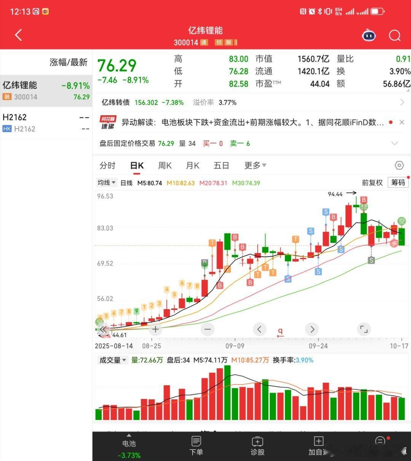Tap the 44.61 low price marker
The width and height of the screenshot is (411, 461).
pyautogui.click(x=119, y=335)
